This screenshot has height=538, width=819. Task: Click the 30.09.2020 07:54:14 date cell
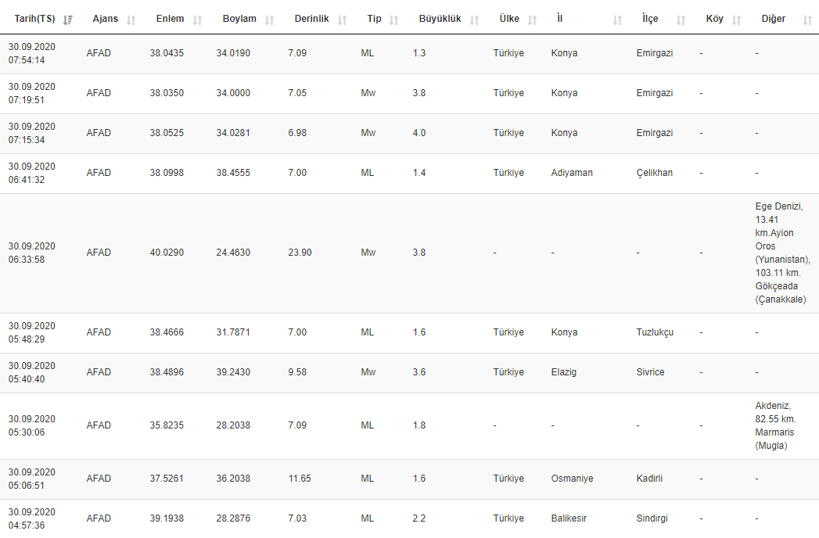pos(31,53)
